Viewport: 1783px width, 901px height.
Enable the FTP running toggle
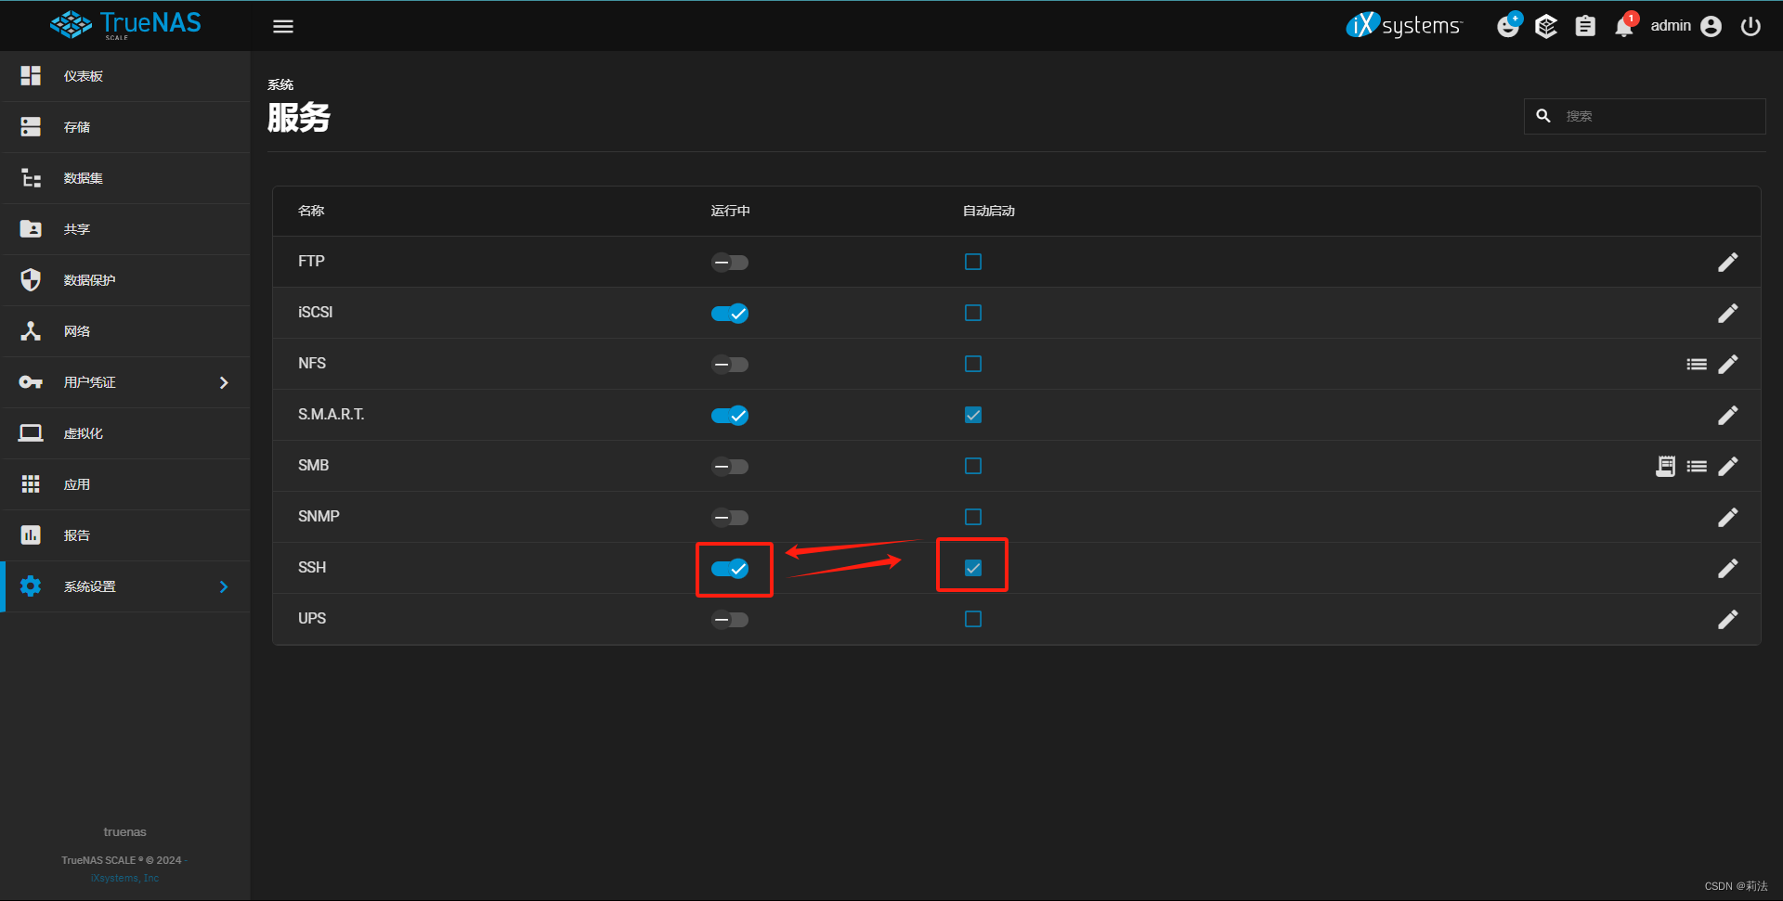point(730,263)
